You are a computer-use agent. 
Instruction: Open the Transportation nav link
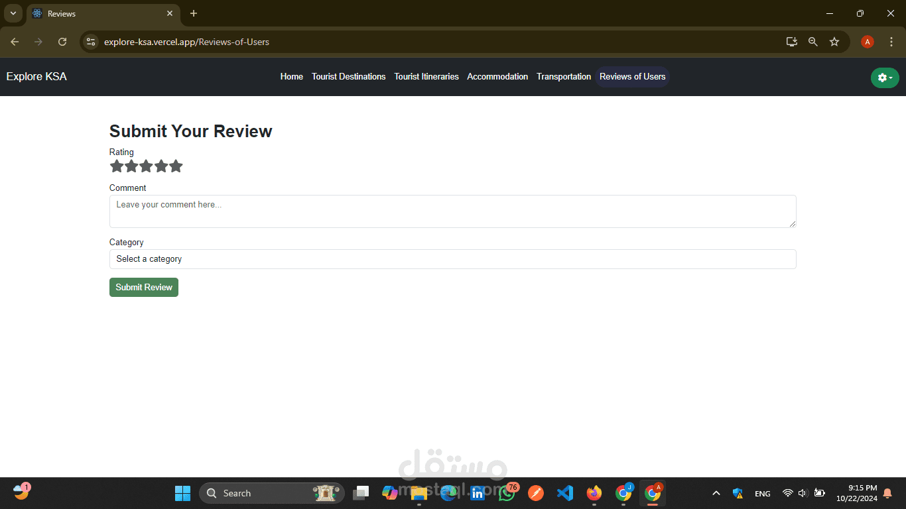(564, 77)
